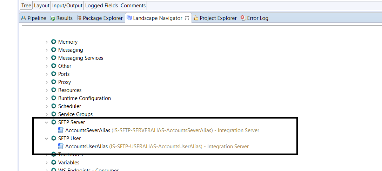
Task: Click the AccountsSeverAlias document icon
Action: click(x=61, y=130)
